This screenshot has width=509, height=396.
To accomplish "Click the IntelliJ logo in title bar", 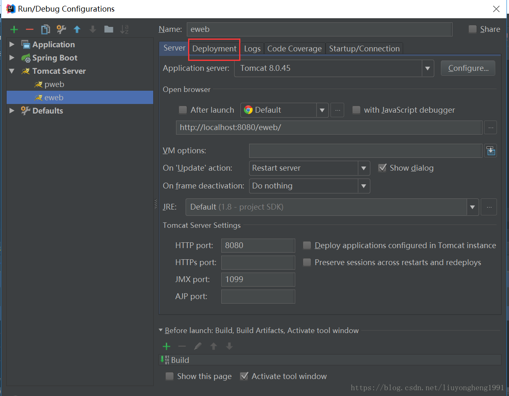I will tap(11, 9).
